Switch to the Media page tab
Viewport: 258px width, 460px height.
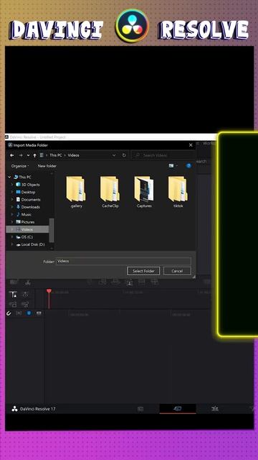(x=140, y=409)
